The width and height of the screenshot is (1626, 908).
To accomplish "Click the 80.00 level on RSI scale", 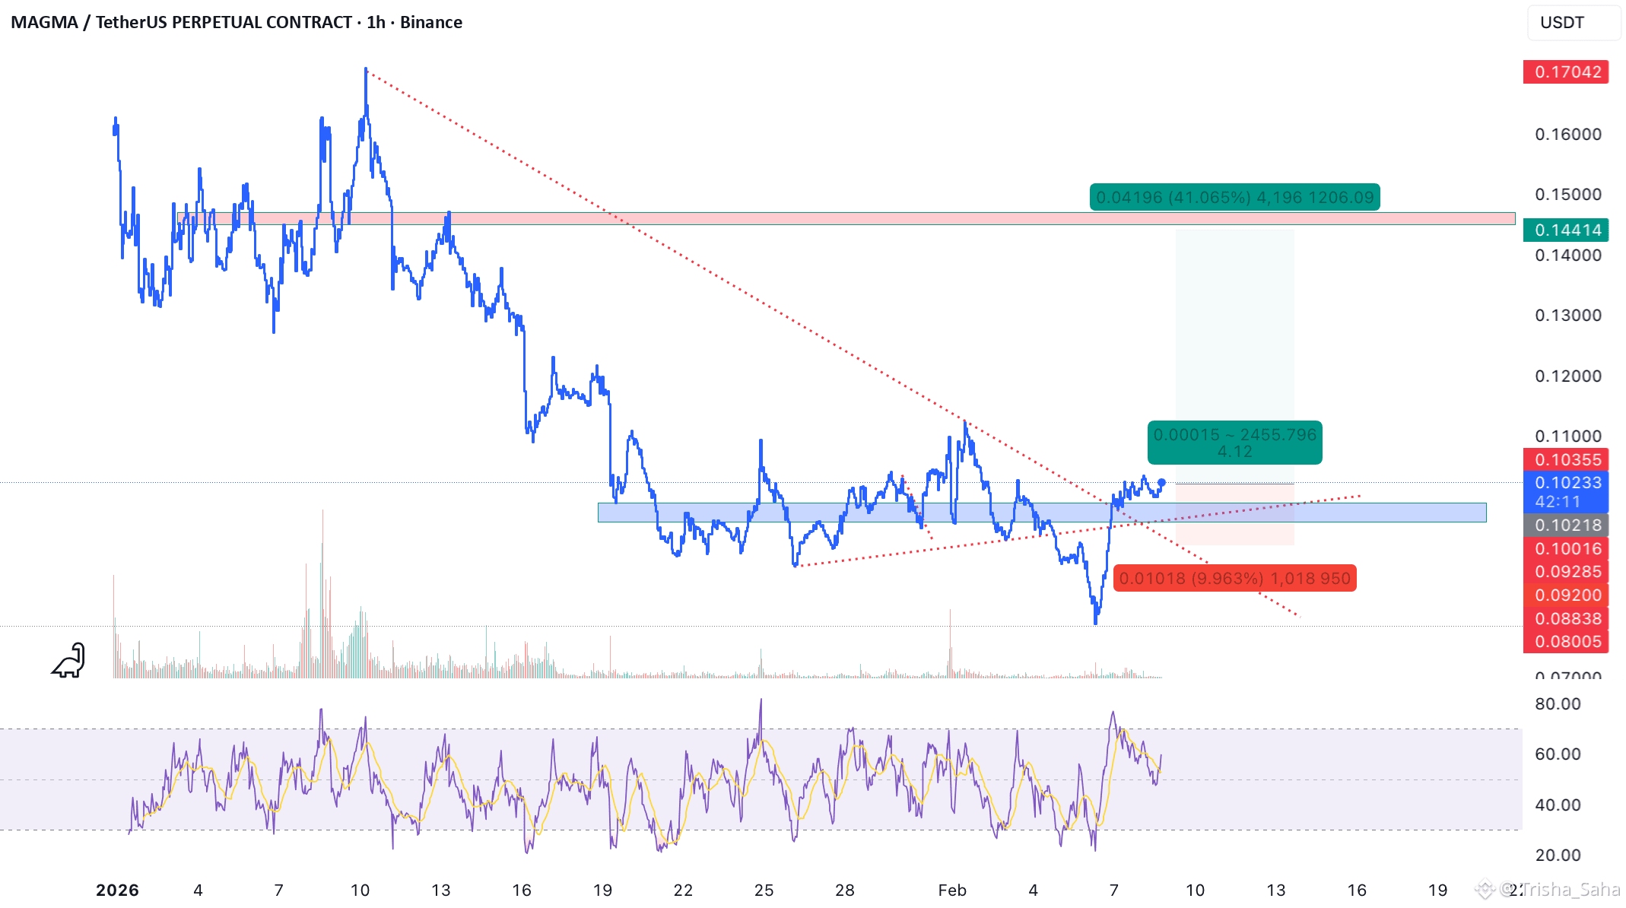I will [x=1557, y=704].
